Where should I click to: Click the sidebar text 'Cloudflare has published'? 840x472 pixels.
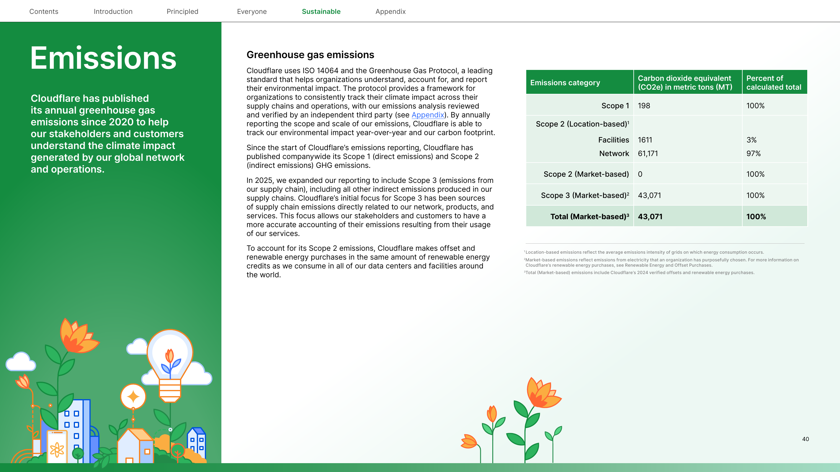click(x=108, y=134)
